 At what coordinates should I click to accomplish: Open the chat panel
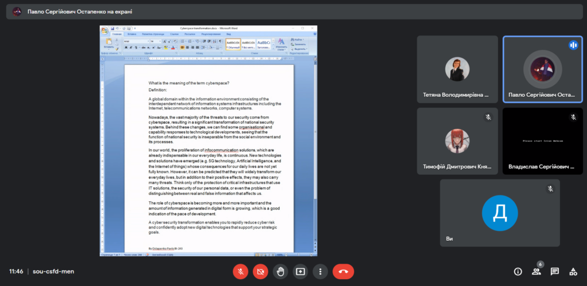point(555,271)
